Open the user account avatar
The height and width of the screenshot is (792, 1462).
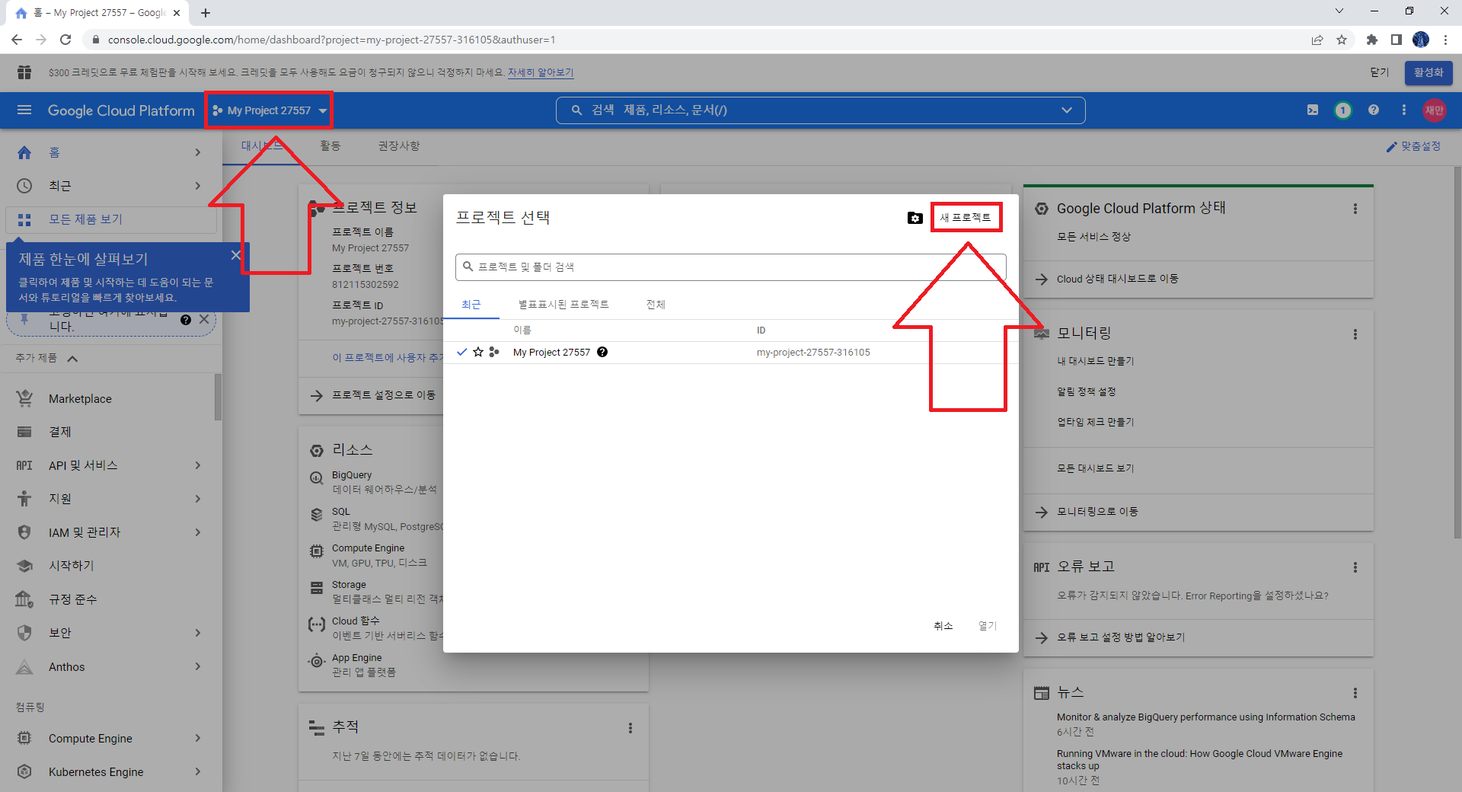tap(1435, 110)
